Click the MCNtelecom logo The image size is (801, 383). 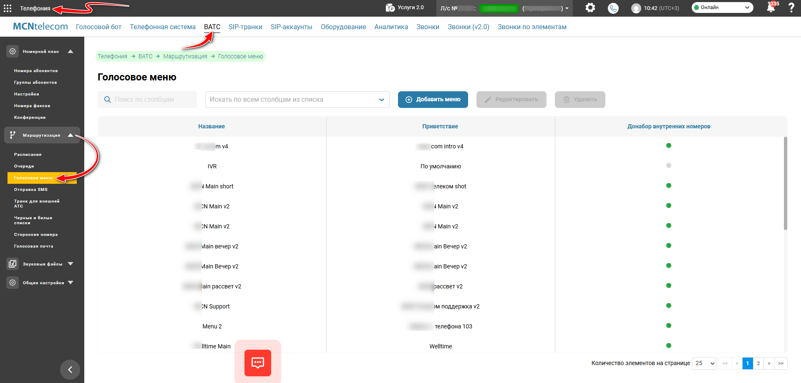pos(40,27)
